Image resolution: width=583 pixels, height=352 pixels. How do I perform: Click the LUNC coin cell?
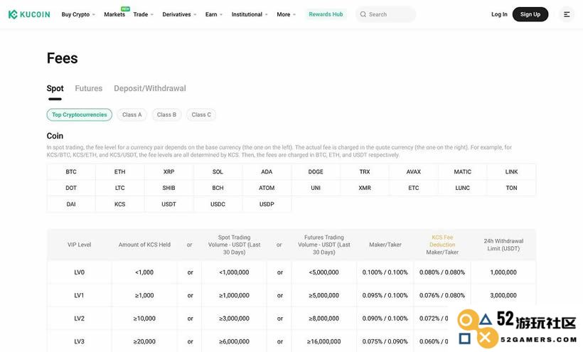(x=463, y=188)
